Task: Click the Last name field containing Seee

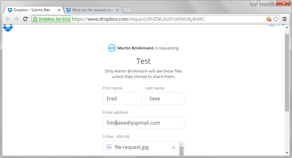Action: pyautogui.click(x=165, y=99)
